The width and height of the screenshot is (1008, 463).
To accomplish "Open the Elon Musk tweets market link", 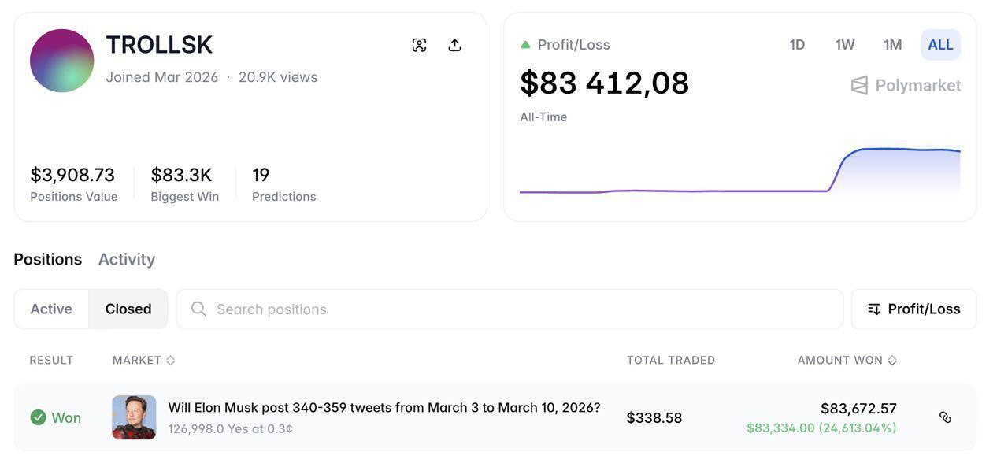I will coord(384,408).
